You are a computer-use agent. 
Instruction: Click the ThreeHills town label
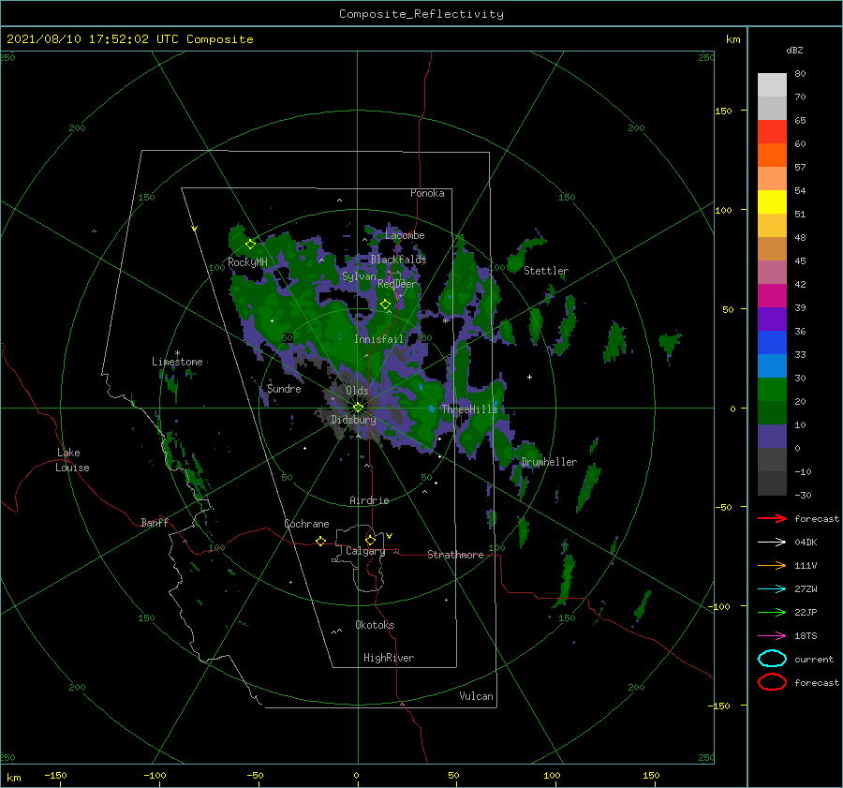(x=469, y=409)
